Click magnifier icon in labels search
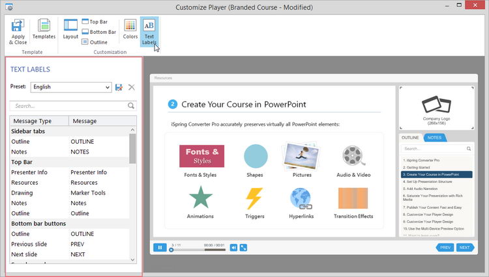The width and height of the screenshot is (489, 277). click(131, 106)
